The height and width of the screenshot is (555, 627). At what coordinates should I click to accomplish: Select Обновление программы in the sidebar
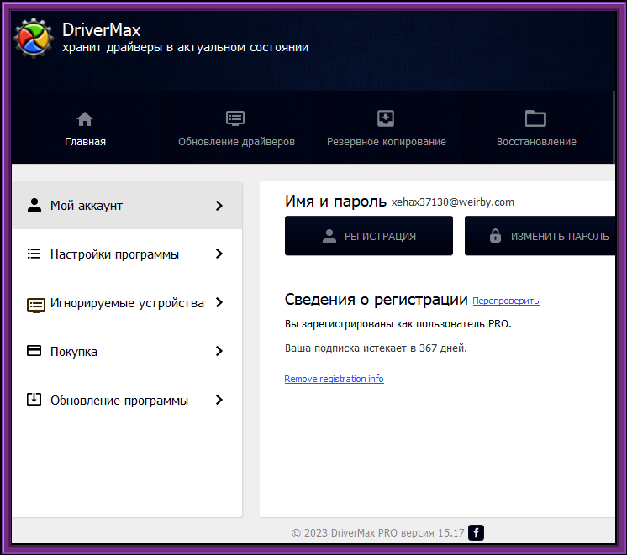127,400
